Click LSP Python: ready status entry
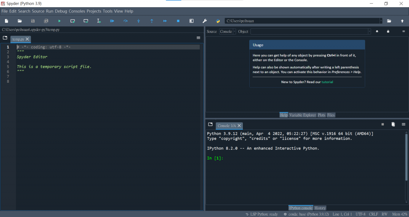409x217 pixels. pyautogui.click(x=262, y=214)
